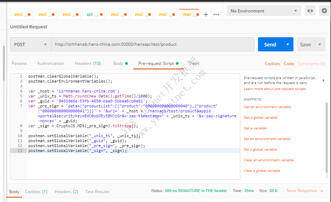Image resolution: width=331 pixels, height=202 pixels.
Task: Insert 'Set an environment variable' snippet
Action: (x=267, y=139)
